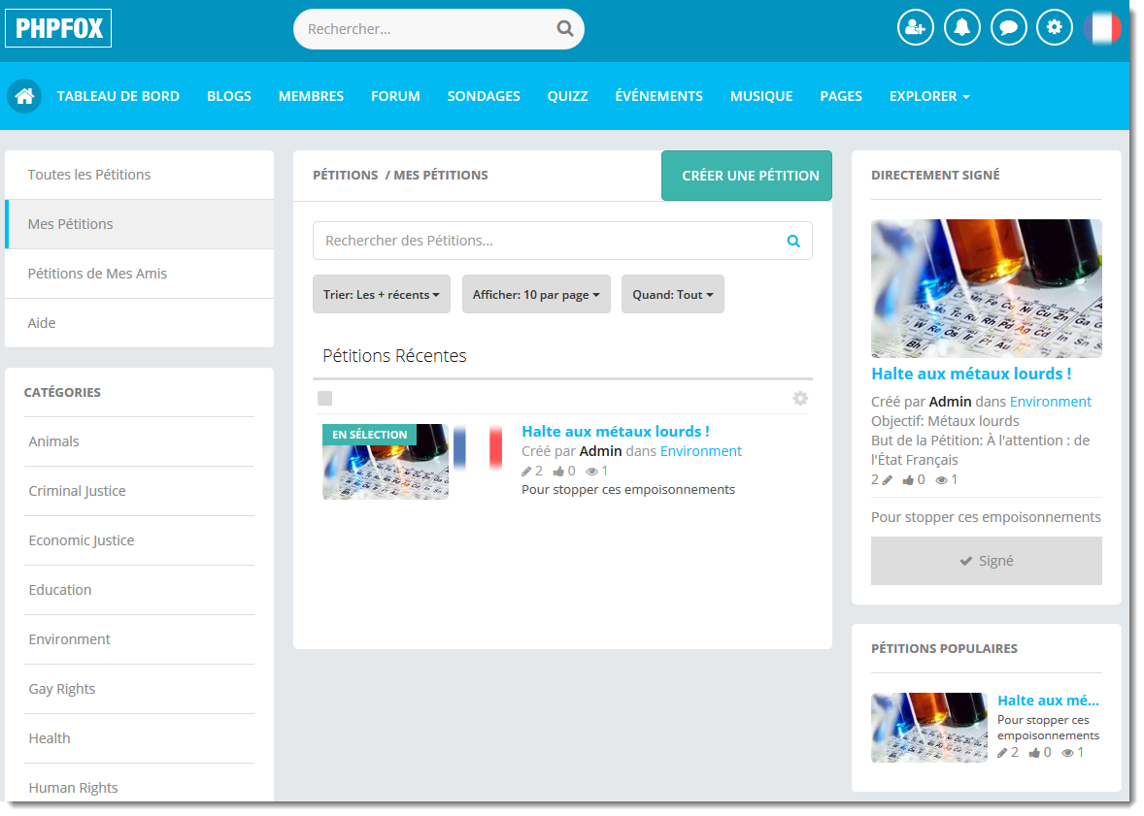
Task: Click thumbs-up count in Directement signé
Action: click(914, 480)
